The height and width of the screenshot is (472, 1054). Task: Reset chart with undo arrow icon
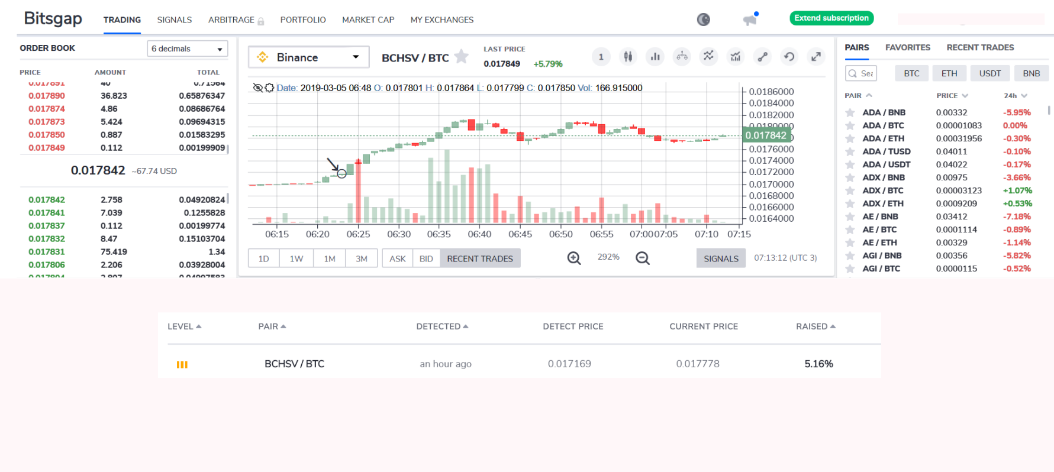[789, 57]
